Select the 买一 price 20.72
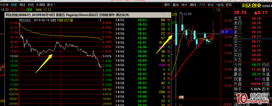The width and height of the screenshot is (272, 106). [x=256, y=41]
